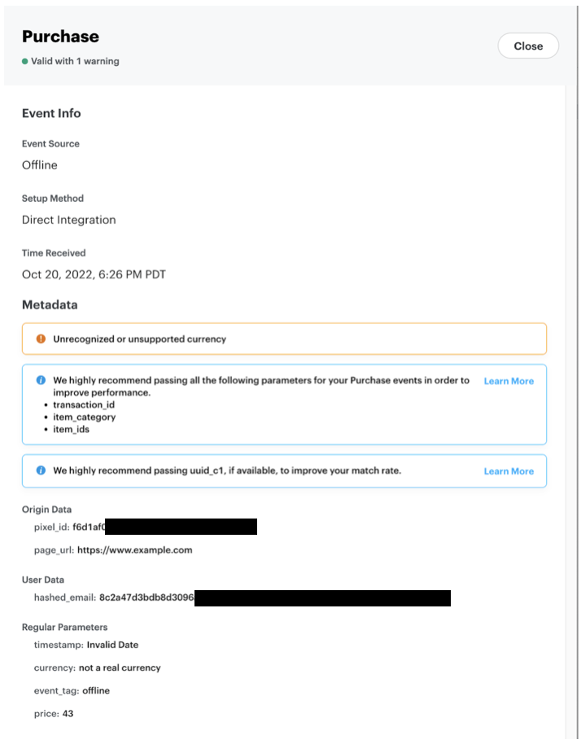The height and width of the screenshot is (744, 581).
Task: Click the info icon beside Purchase parameters recommendation
Action: coord(41,380)
